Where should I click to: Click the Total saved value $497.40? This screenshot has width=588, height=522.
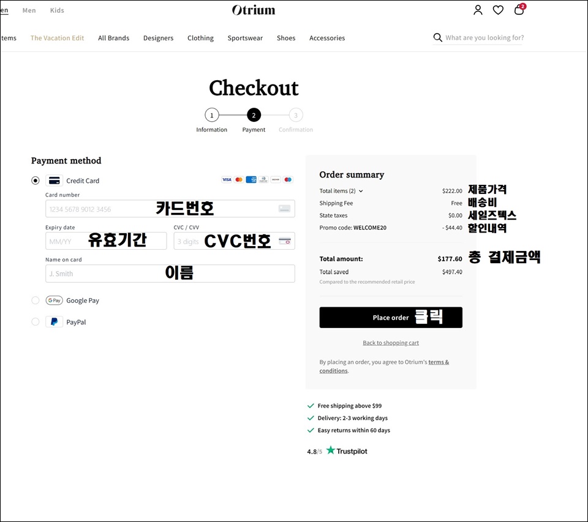pos(452,272)
